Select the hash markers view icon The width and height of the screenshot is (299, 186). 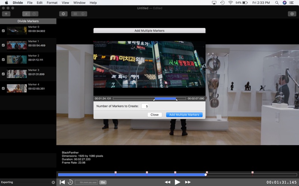[x=26, y=14]
